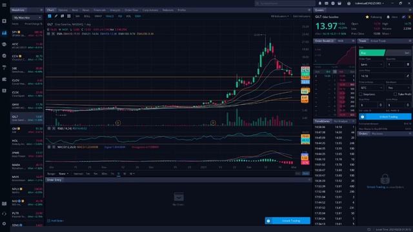Screen dimensions: 413x232
Task: Click Unlock Trading in the Order Entry panel
Action: click(288, 220)
